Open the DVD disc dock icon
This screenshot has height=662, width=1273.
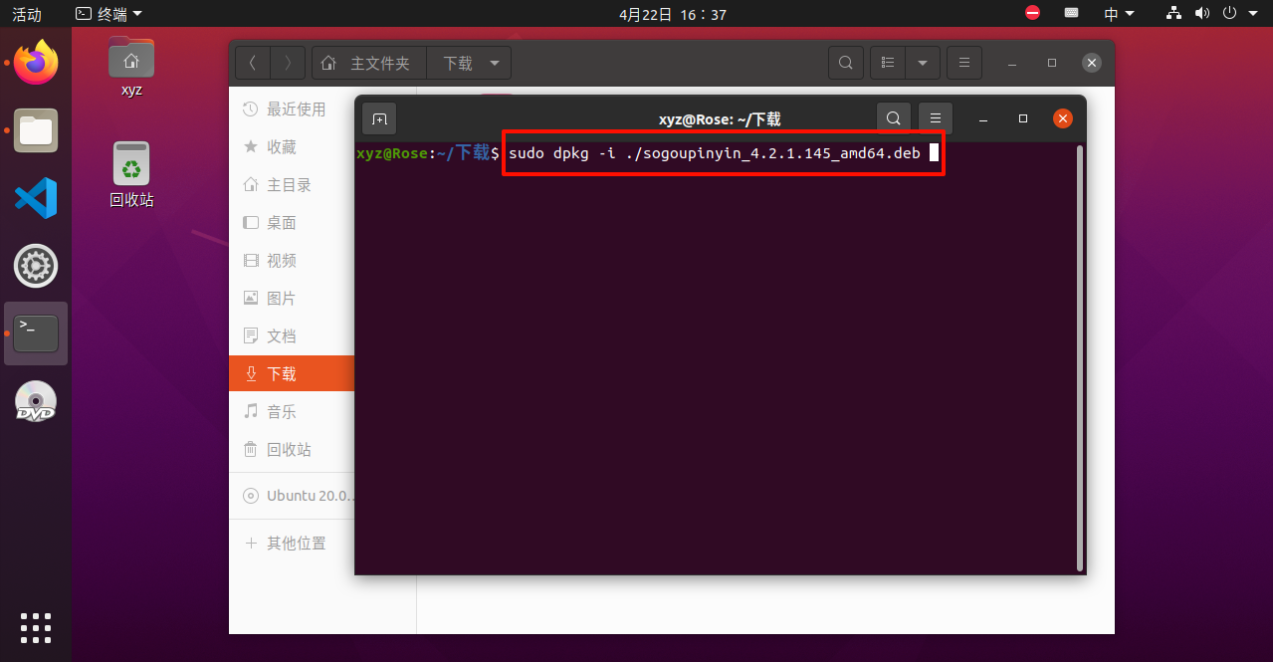click(x=36, y=401)
